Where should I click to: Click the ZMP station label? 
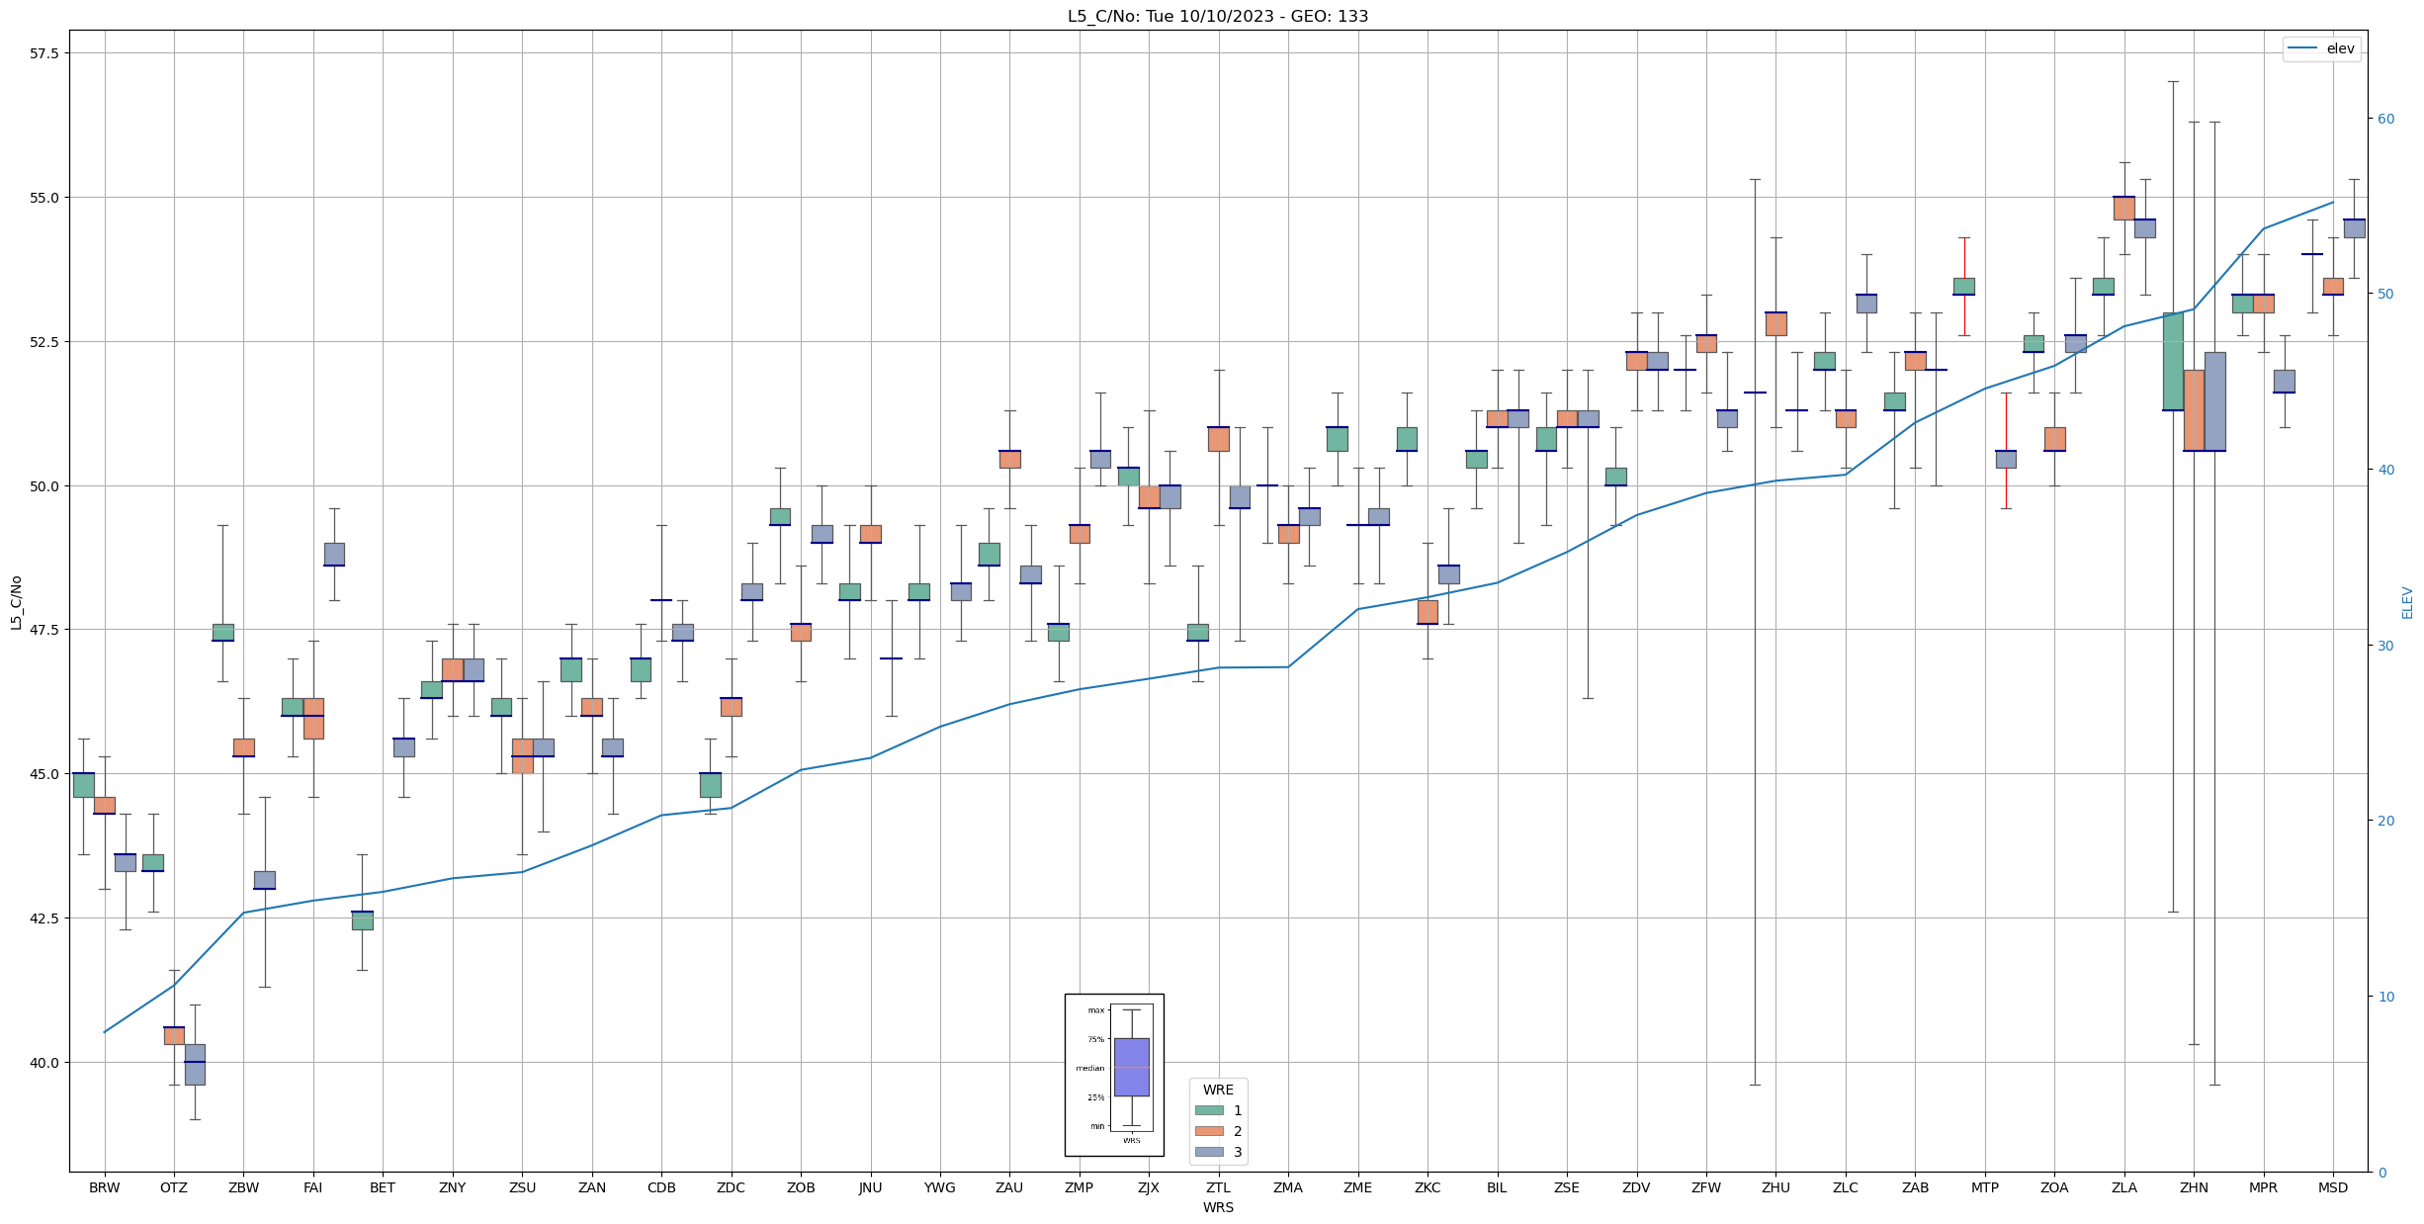tap(1080, 1187)
